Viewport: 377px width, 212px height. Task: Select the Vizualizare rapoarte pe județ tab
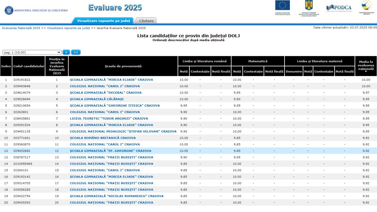click(x=103, y=21)
